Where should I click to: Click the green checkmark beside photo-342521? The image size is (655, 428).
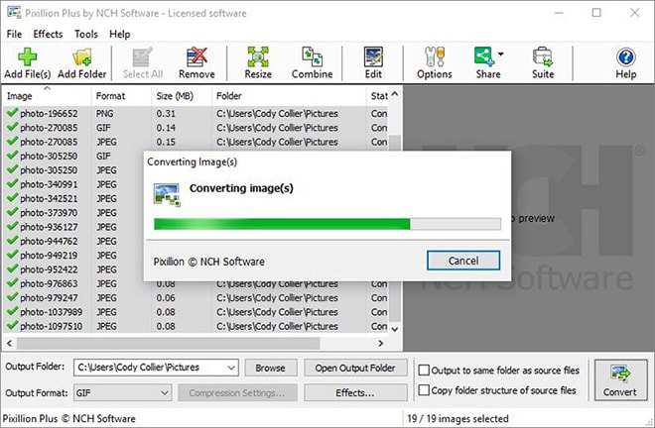pyautogui.click(x=12, y=198)
